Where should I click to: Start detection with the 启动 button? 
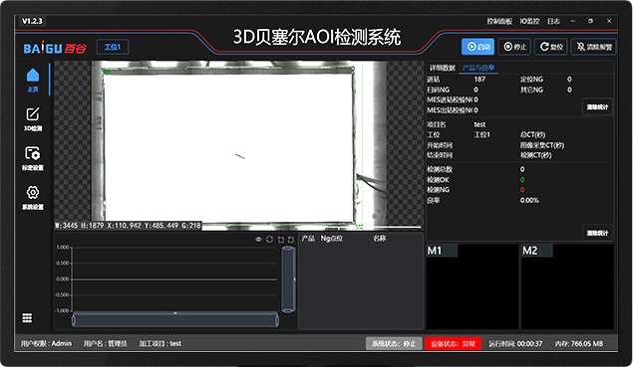(477, 47)
